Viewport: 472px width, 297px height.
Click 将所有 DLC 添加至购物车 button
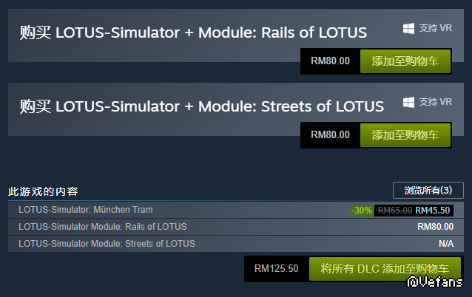(385, 269)
